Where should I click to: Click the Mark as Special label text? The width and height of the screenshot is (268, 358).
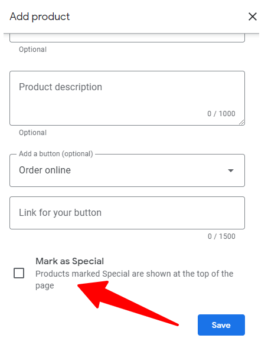[x=70, y=261]
